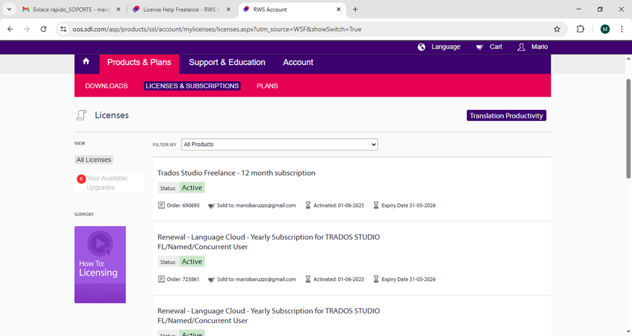Close the RWS Account tab
632x336 pixels.
(x=339, y=9)
